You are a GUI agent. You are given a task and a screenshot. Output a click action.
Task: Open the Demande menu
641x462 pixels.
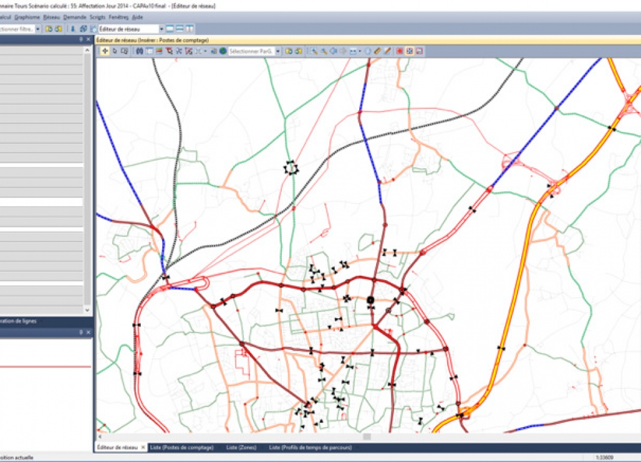(x=75, y=17)
